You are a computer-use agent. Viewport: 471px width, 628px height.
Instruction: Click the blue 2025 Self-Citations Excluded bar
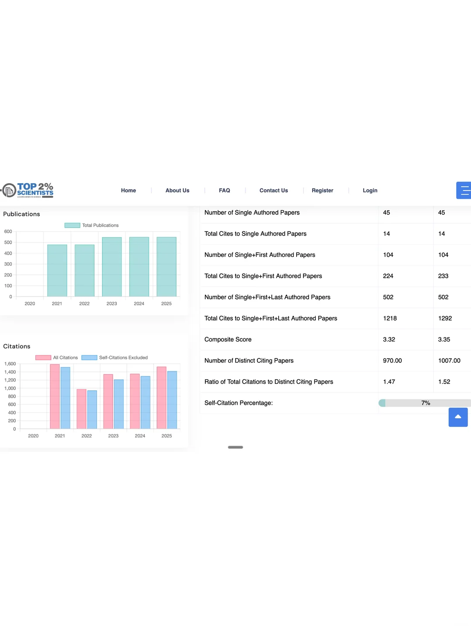click(172, 400)
